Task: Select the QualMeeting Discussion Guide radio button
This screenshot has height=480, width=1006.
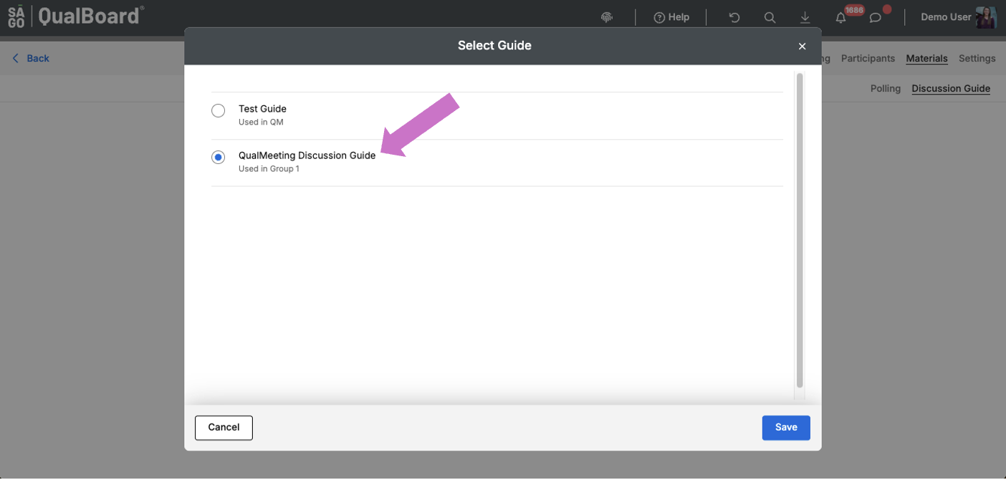Action: tap(218, 157)
